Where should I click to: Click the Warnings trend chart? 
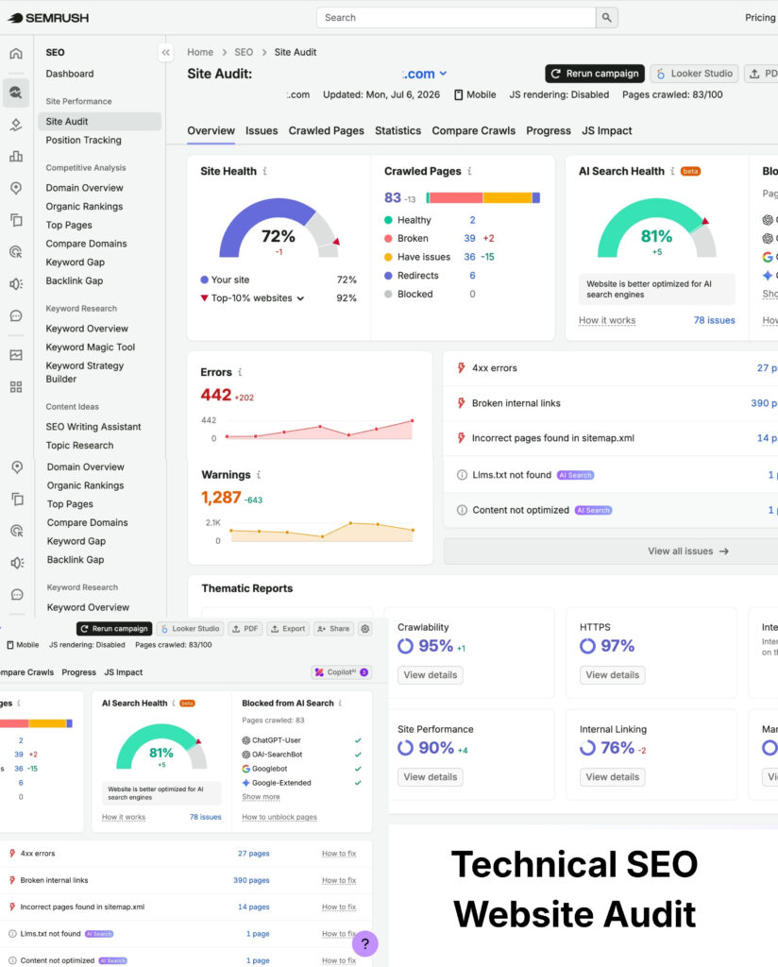point(321,531)
